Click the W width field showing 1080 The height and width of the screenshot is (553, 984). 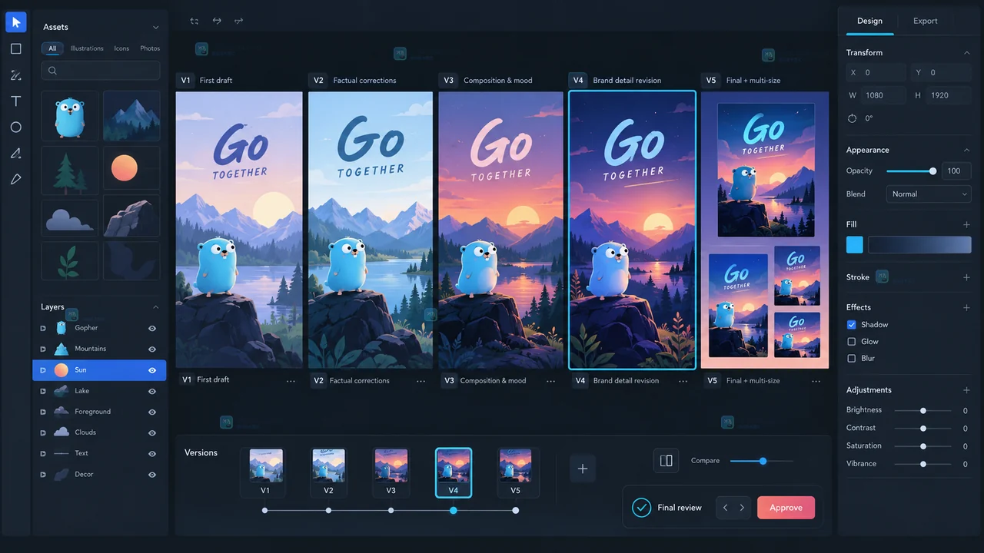click(876, 95)
